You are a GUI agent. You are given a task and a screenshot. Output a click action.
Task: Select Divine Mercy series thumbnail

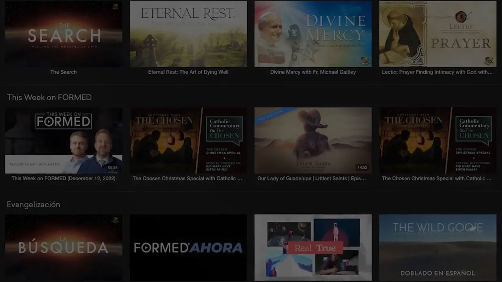click(313, 34)
